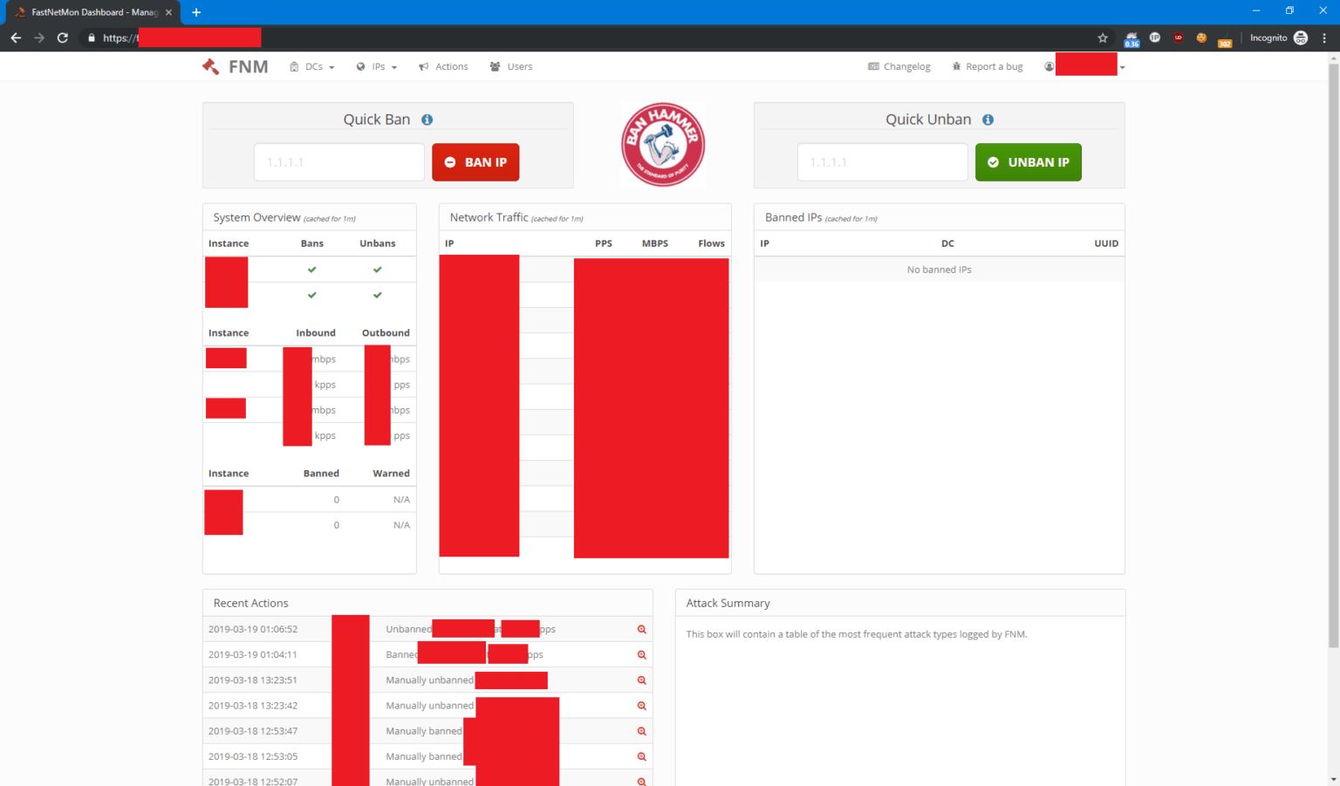Open Quick Ban info tooltip icon
This screenshot has width=1340, height=786.
[x=427, y=120]
